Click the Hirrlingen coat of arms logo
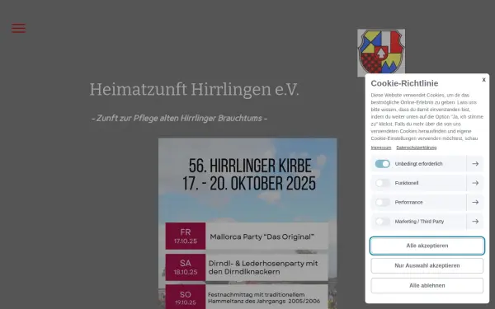495x309 pixels. click(x=381, y=53)
